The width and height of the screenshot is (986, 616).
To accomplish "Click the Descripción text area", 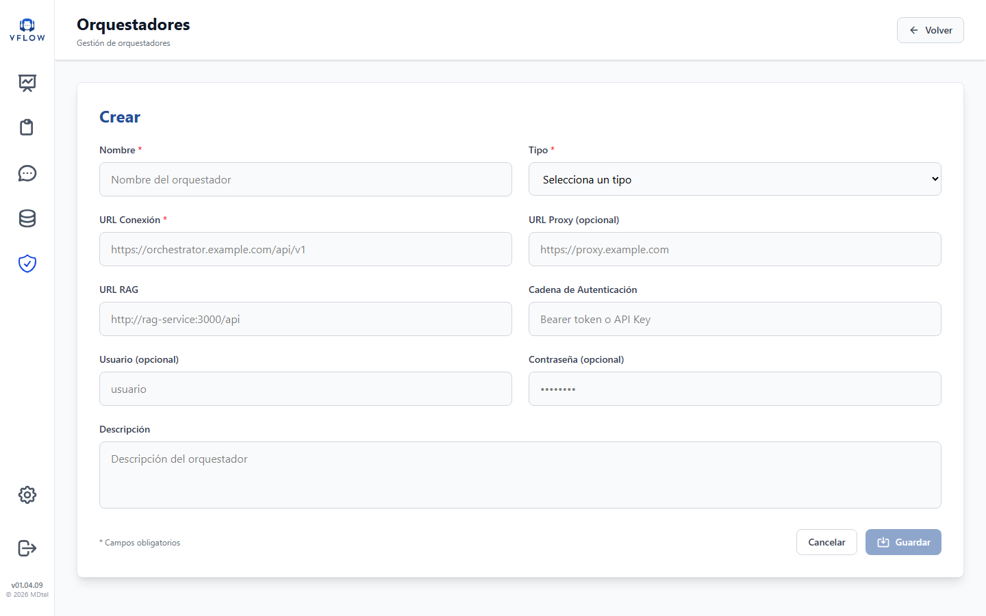I will (x=520, y=475).
